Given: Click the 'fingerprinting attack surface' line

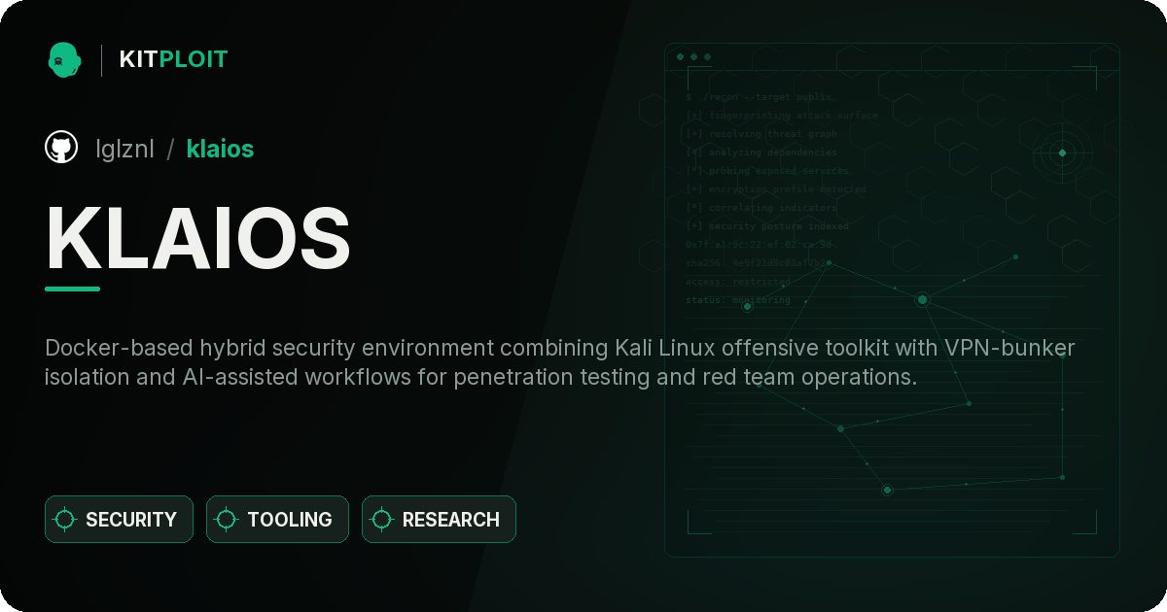Looking at the screenshot, I should click(782, 116).
